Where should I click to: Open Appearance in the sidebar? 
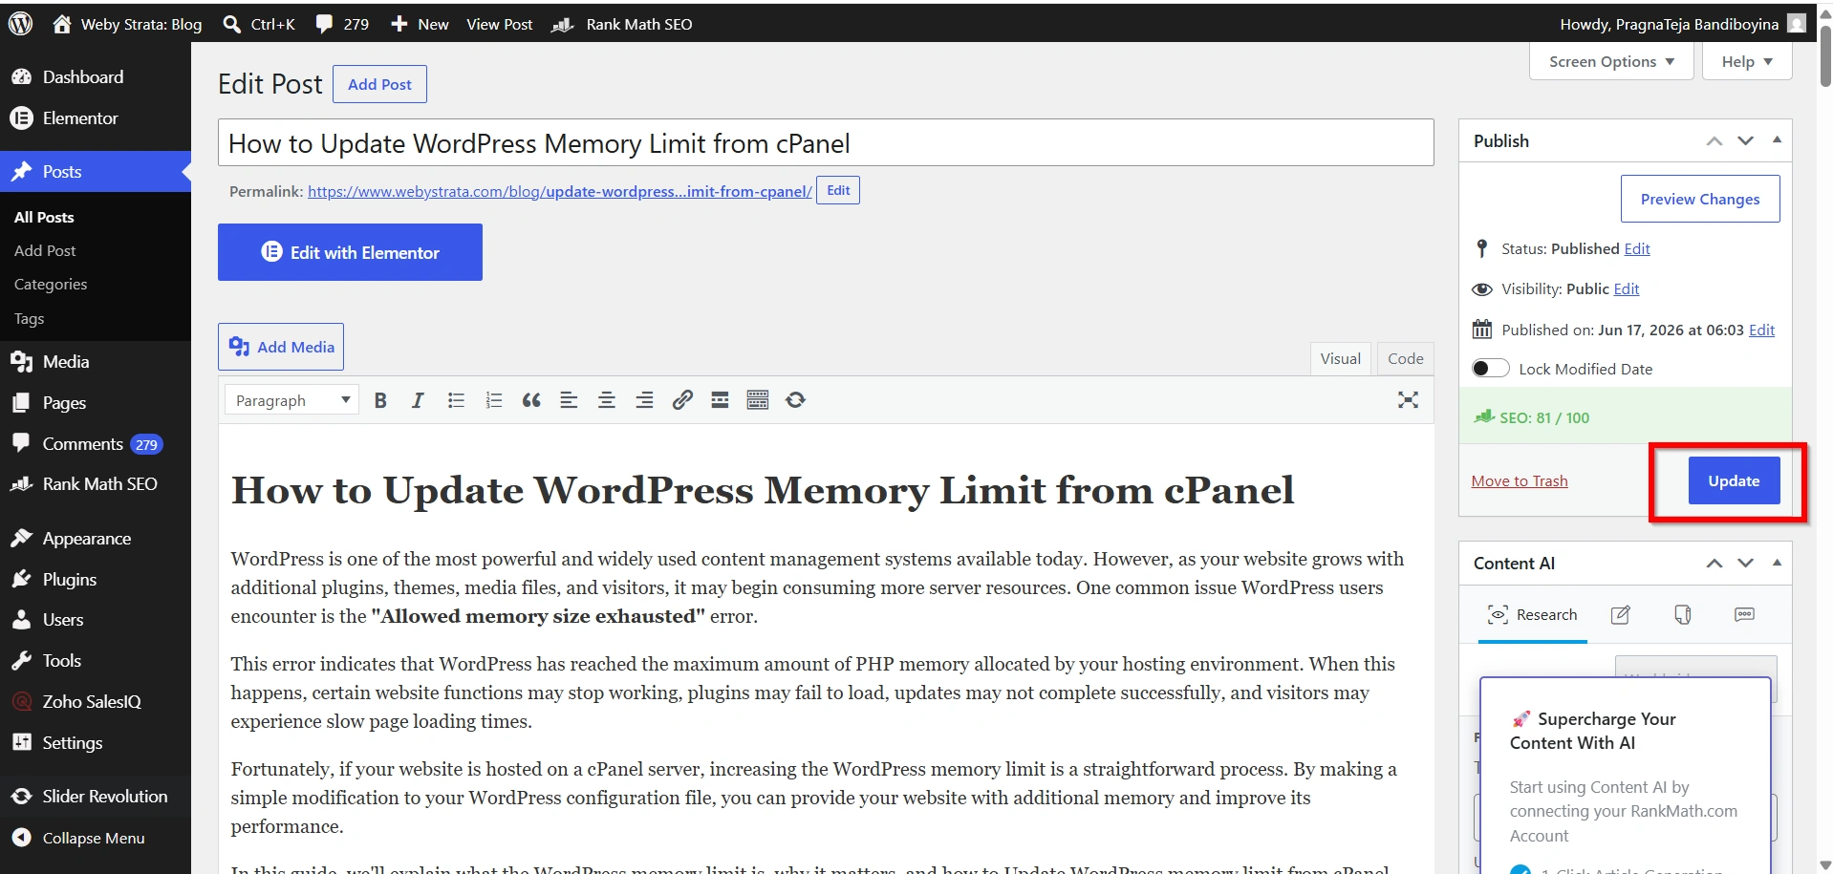(x=96, y=539)
